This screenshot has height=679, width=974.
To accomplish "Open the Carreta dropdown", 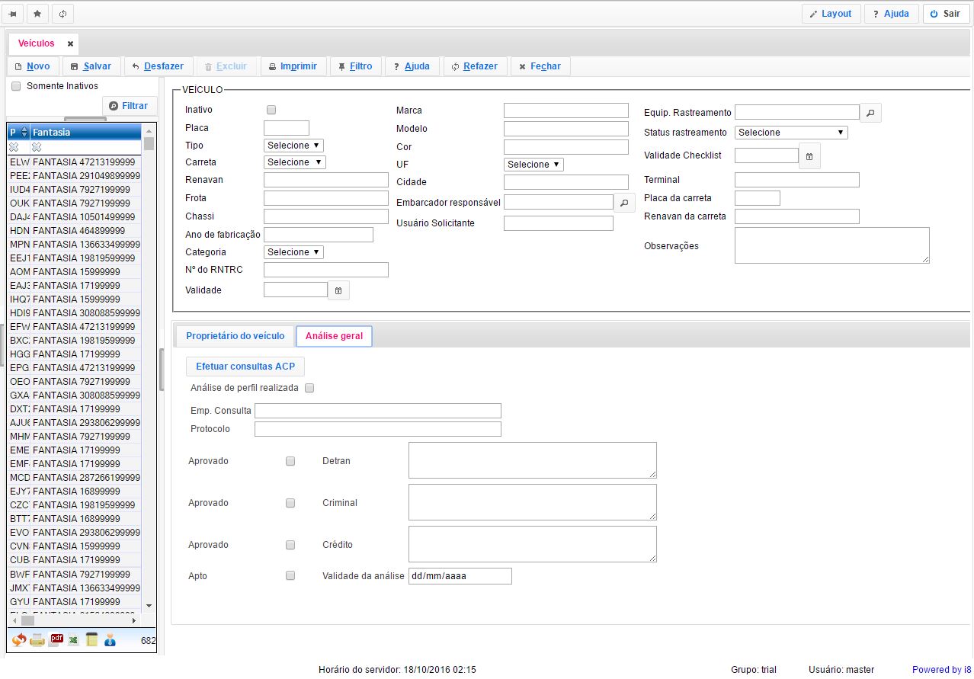I will pyautogui.click(x=294, y=162).
